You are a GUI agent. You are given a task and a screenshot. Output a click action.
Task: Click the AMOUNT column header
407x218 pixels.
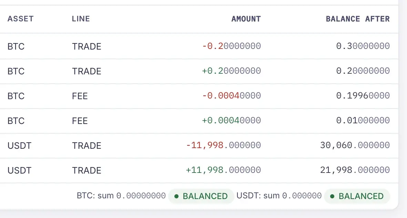coord(246,19)
